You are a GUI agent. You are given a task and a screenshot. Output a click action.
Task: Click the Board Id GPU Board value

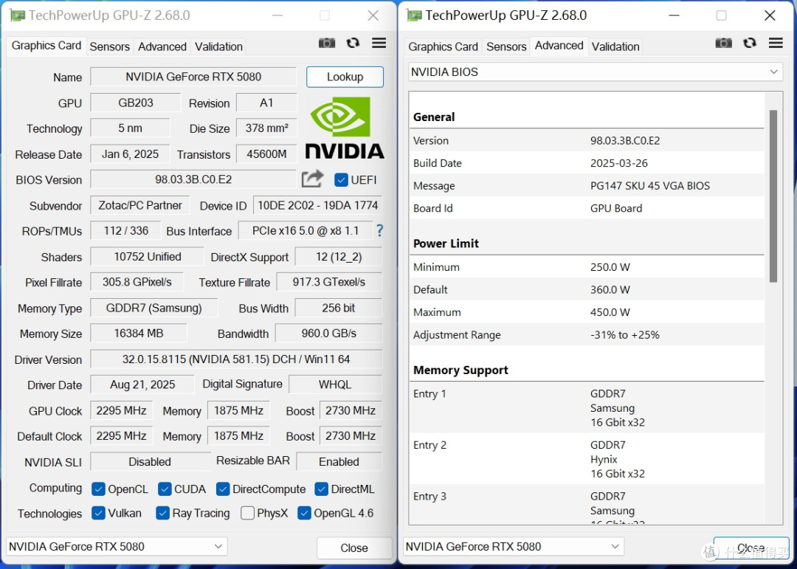tap(616, 208)
